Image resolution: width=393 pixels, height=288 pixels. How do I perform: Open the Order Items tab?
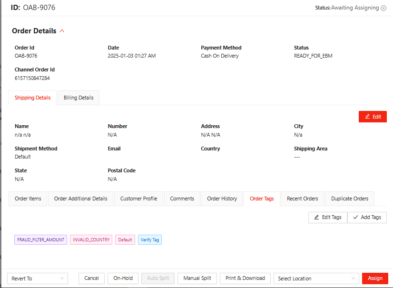pyautogui.click(x=28, y=199)
